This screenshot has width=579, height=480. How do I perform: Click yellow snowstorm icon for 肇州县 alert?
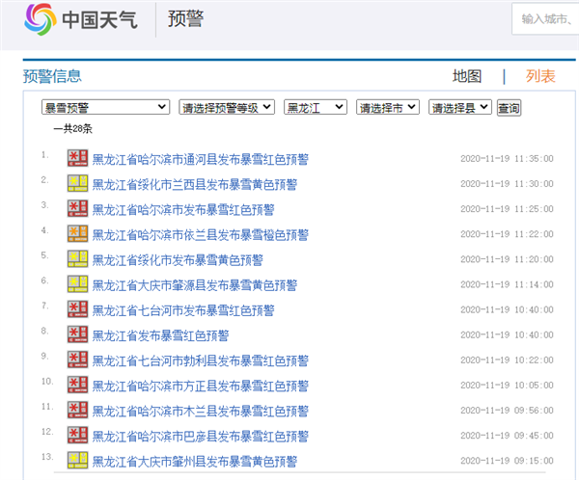click(77, 460)
